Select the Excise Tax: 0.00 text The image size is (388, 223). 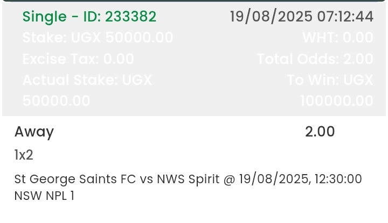coord(78,59)
